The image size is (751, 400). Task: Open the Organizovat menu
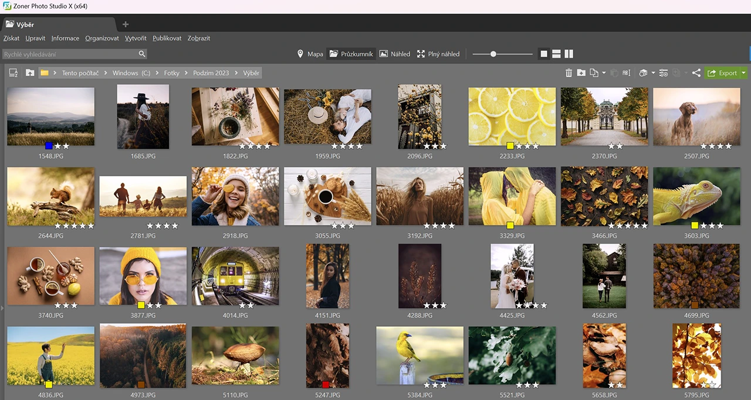tap(102, 38)
